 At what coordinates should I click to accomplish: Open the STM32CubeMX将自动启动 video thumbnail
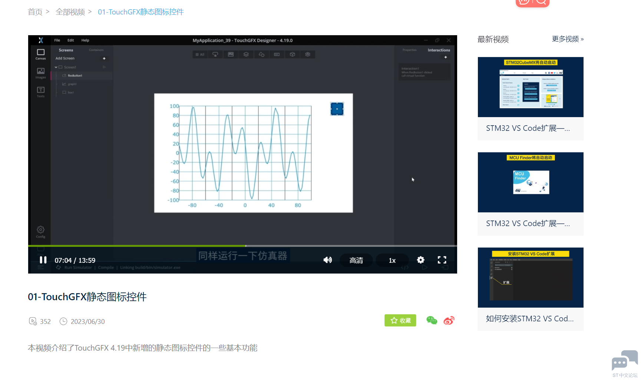pos(531,87)
